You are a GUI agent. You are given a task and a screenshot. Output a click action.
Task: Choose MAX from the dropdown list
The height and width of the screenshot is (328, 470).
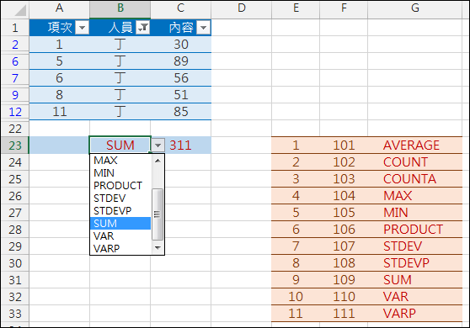tap(120, 161)
